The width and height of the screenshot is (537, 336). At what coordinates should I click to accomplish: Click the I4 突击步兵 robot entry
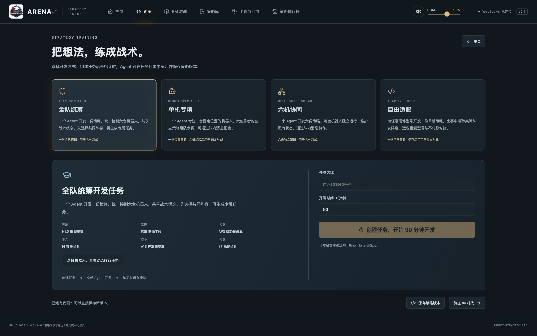71,247
